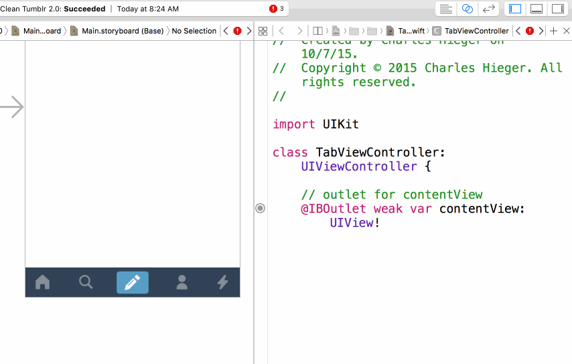Open the issues indicator showing 3 errors
572x364 pixels.
click(x=277, y=9)
